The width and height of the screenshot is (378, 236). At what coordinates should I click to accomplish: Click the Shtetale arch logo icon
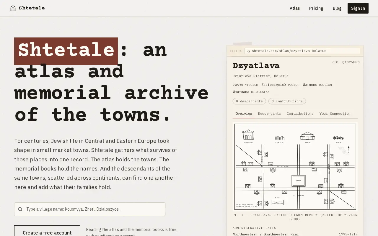(13, 8)
